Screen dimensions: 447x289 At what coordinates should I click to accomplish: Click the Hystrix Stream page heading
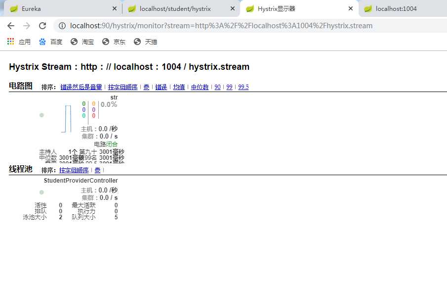[129, 67]
